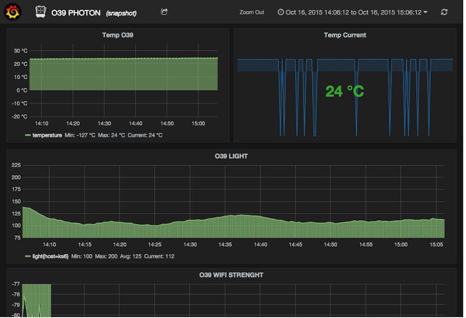466x318 pixels.
Task: Click the green 24 °C value display
Action: point(345,91)
